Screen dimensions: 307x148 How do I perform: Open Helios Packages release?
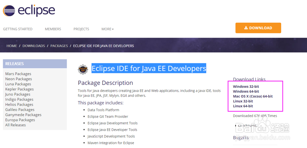coord(19,104)
